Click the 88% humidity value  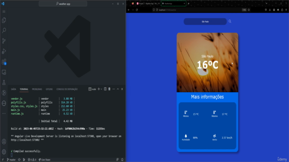pos(195,138)
